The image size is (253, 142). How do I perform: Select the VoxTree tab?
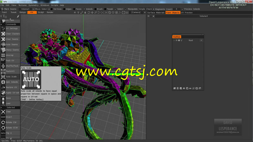pyautogui.click(x=177, y=37)
